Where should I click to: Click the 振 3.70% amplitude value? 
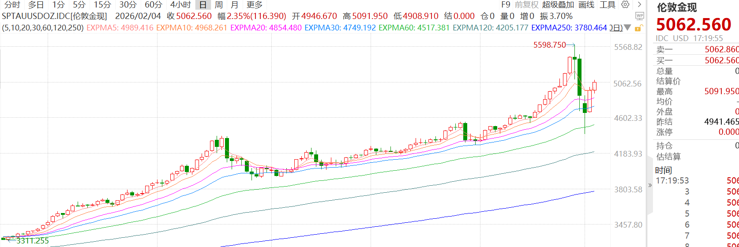[556, 16]
